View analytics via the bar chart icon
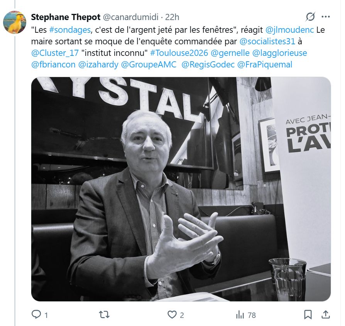 tap(240, 315)
